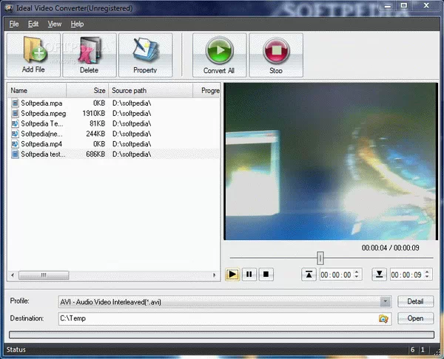Viewport: 444px width, 359px height.
Task: Click the bottom conversion progress bar
Action: point(222,335)
